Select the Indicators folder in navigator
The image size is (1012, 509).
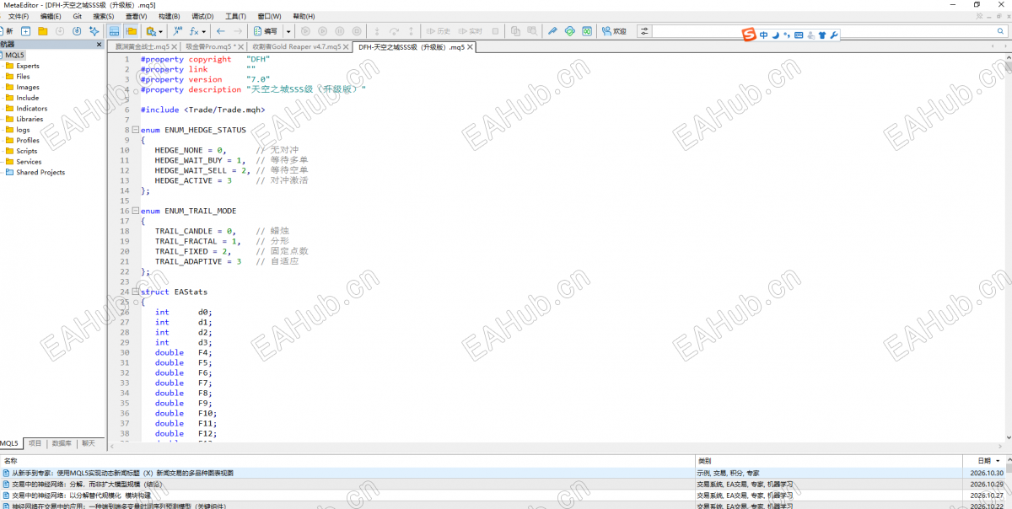pyautogui.click(x=31, y=109)
